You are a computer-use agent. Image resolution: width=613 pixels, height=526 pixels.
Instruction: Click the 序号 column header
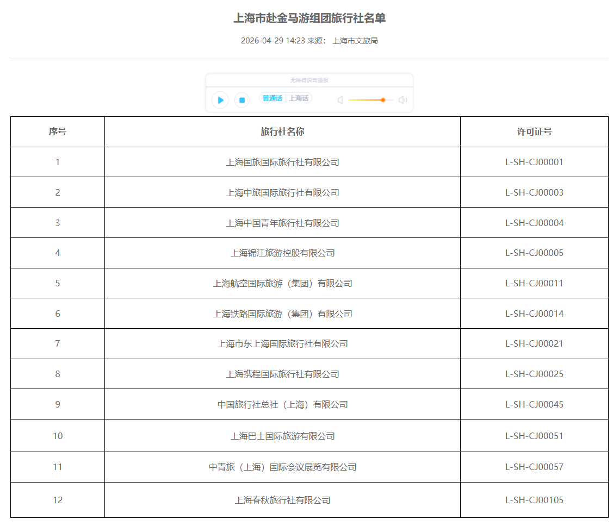click(x=58, y=131)
